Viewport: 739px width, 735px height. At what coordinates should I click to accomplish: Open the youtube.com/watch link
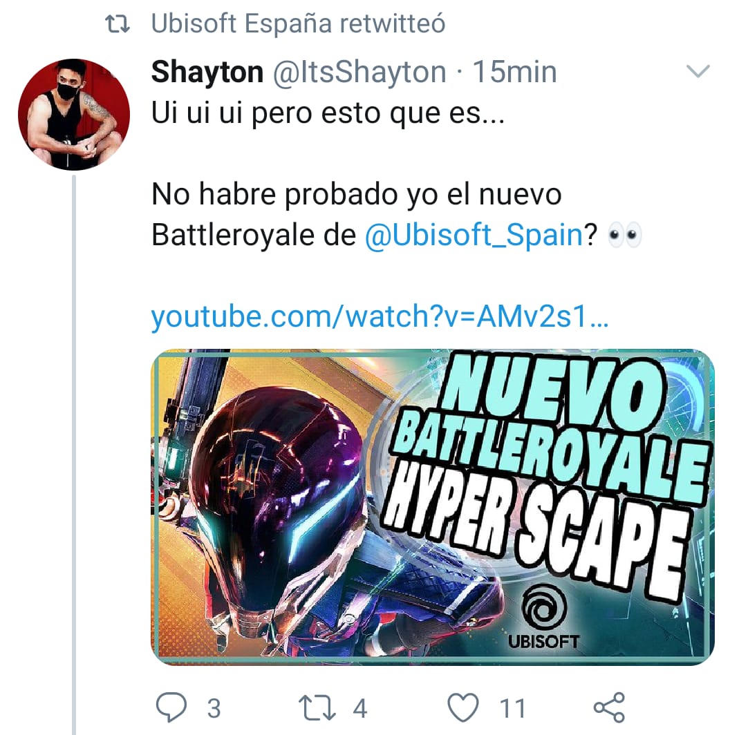[x=380, y=316]
